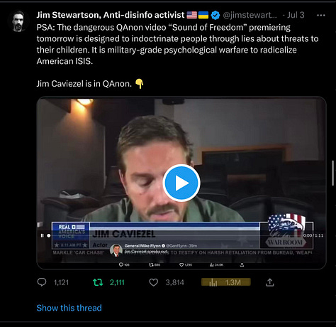The width and height of the screenshot is (336, 327).
Task: Click the 0:00 / 1:11 video time display
Action: coord(313,235)
